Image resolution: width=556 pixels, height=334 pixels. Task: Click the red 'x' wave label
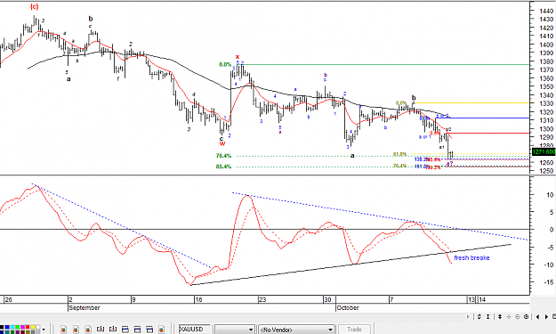pyautogui.click(x=238, y=57)
